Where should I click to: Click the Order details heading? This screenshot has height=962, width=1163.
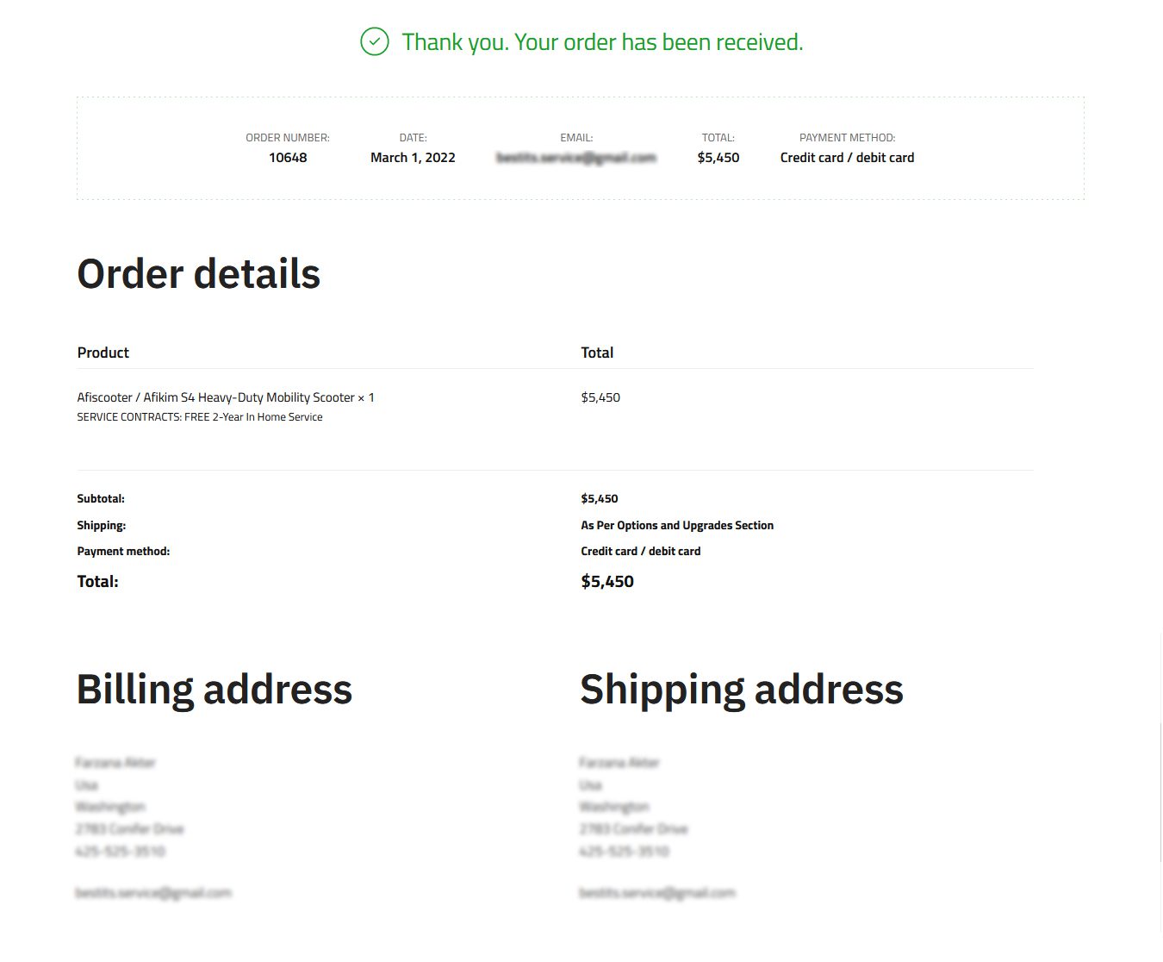click(199, 274)
